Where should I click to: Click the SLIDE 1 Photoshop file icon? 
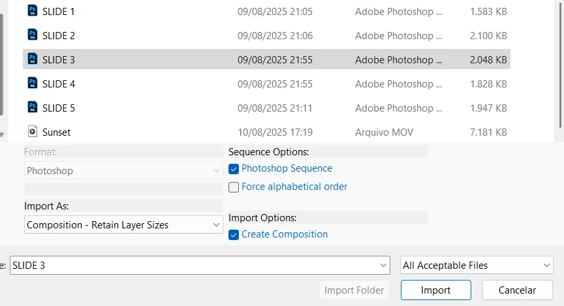tap(33, 11)
